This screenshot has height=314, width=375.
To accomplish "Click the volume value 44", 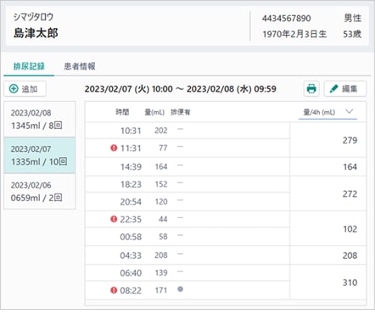I will 163,219.
